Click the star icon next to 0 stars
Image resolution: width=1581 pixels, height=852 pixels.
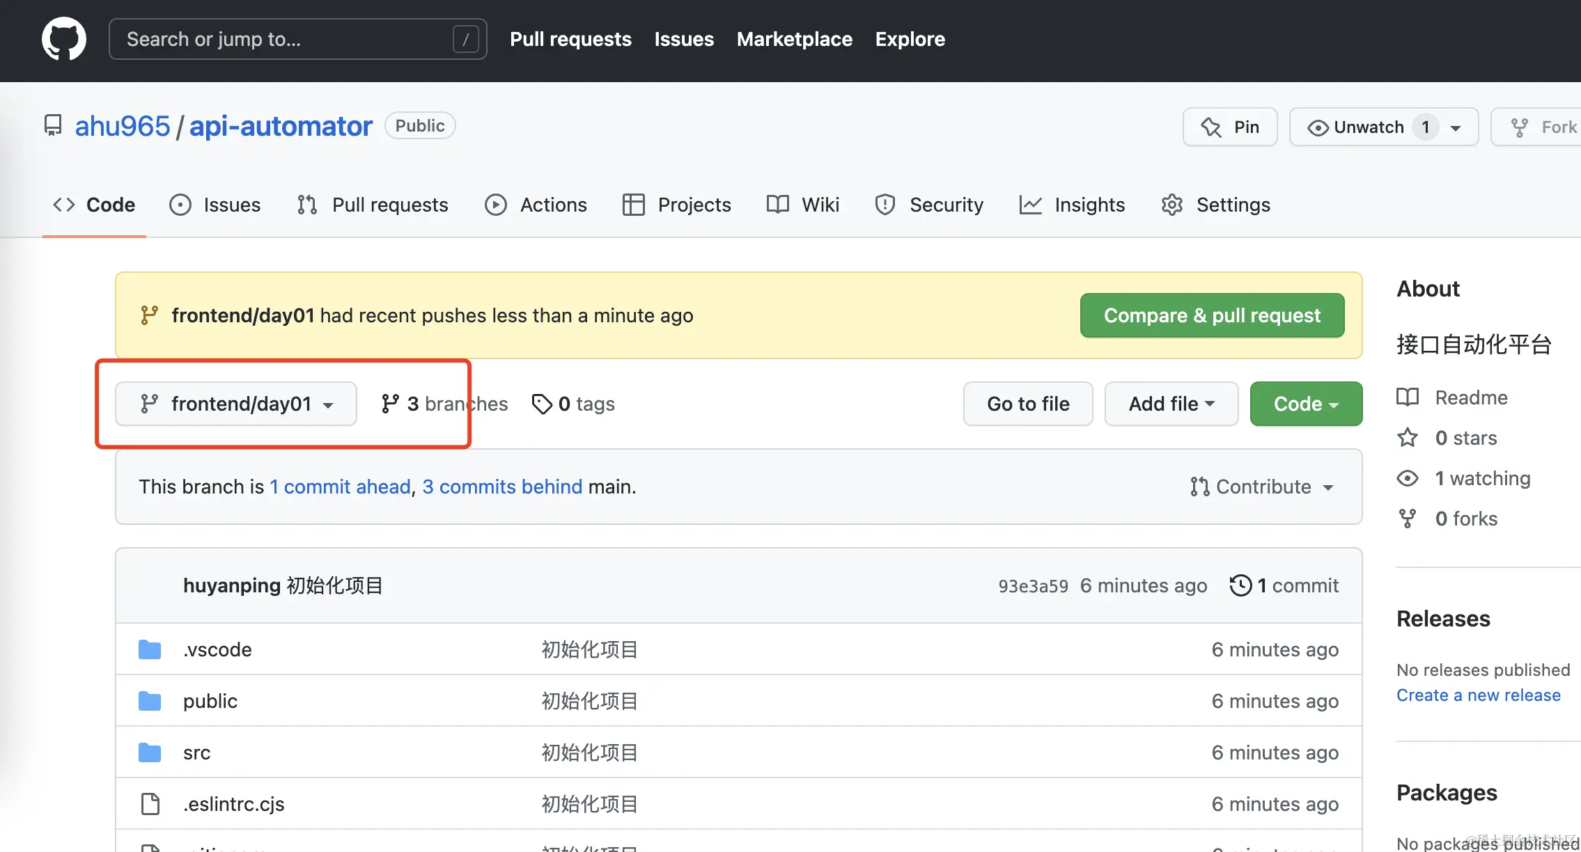point(1408,438)
